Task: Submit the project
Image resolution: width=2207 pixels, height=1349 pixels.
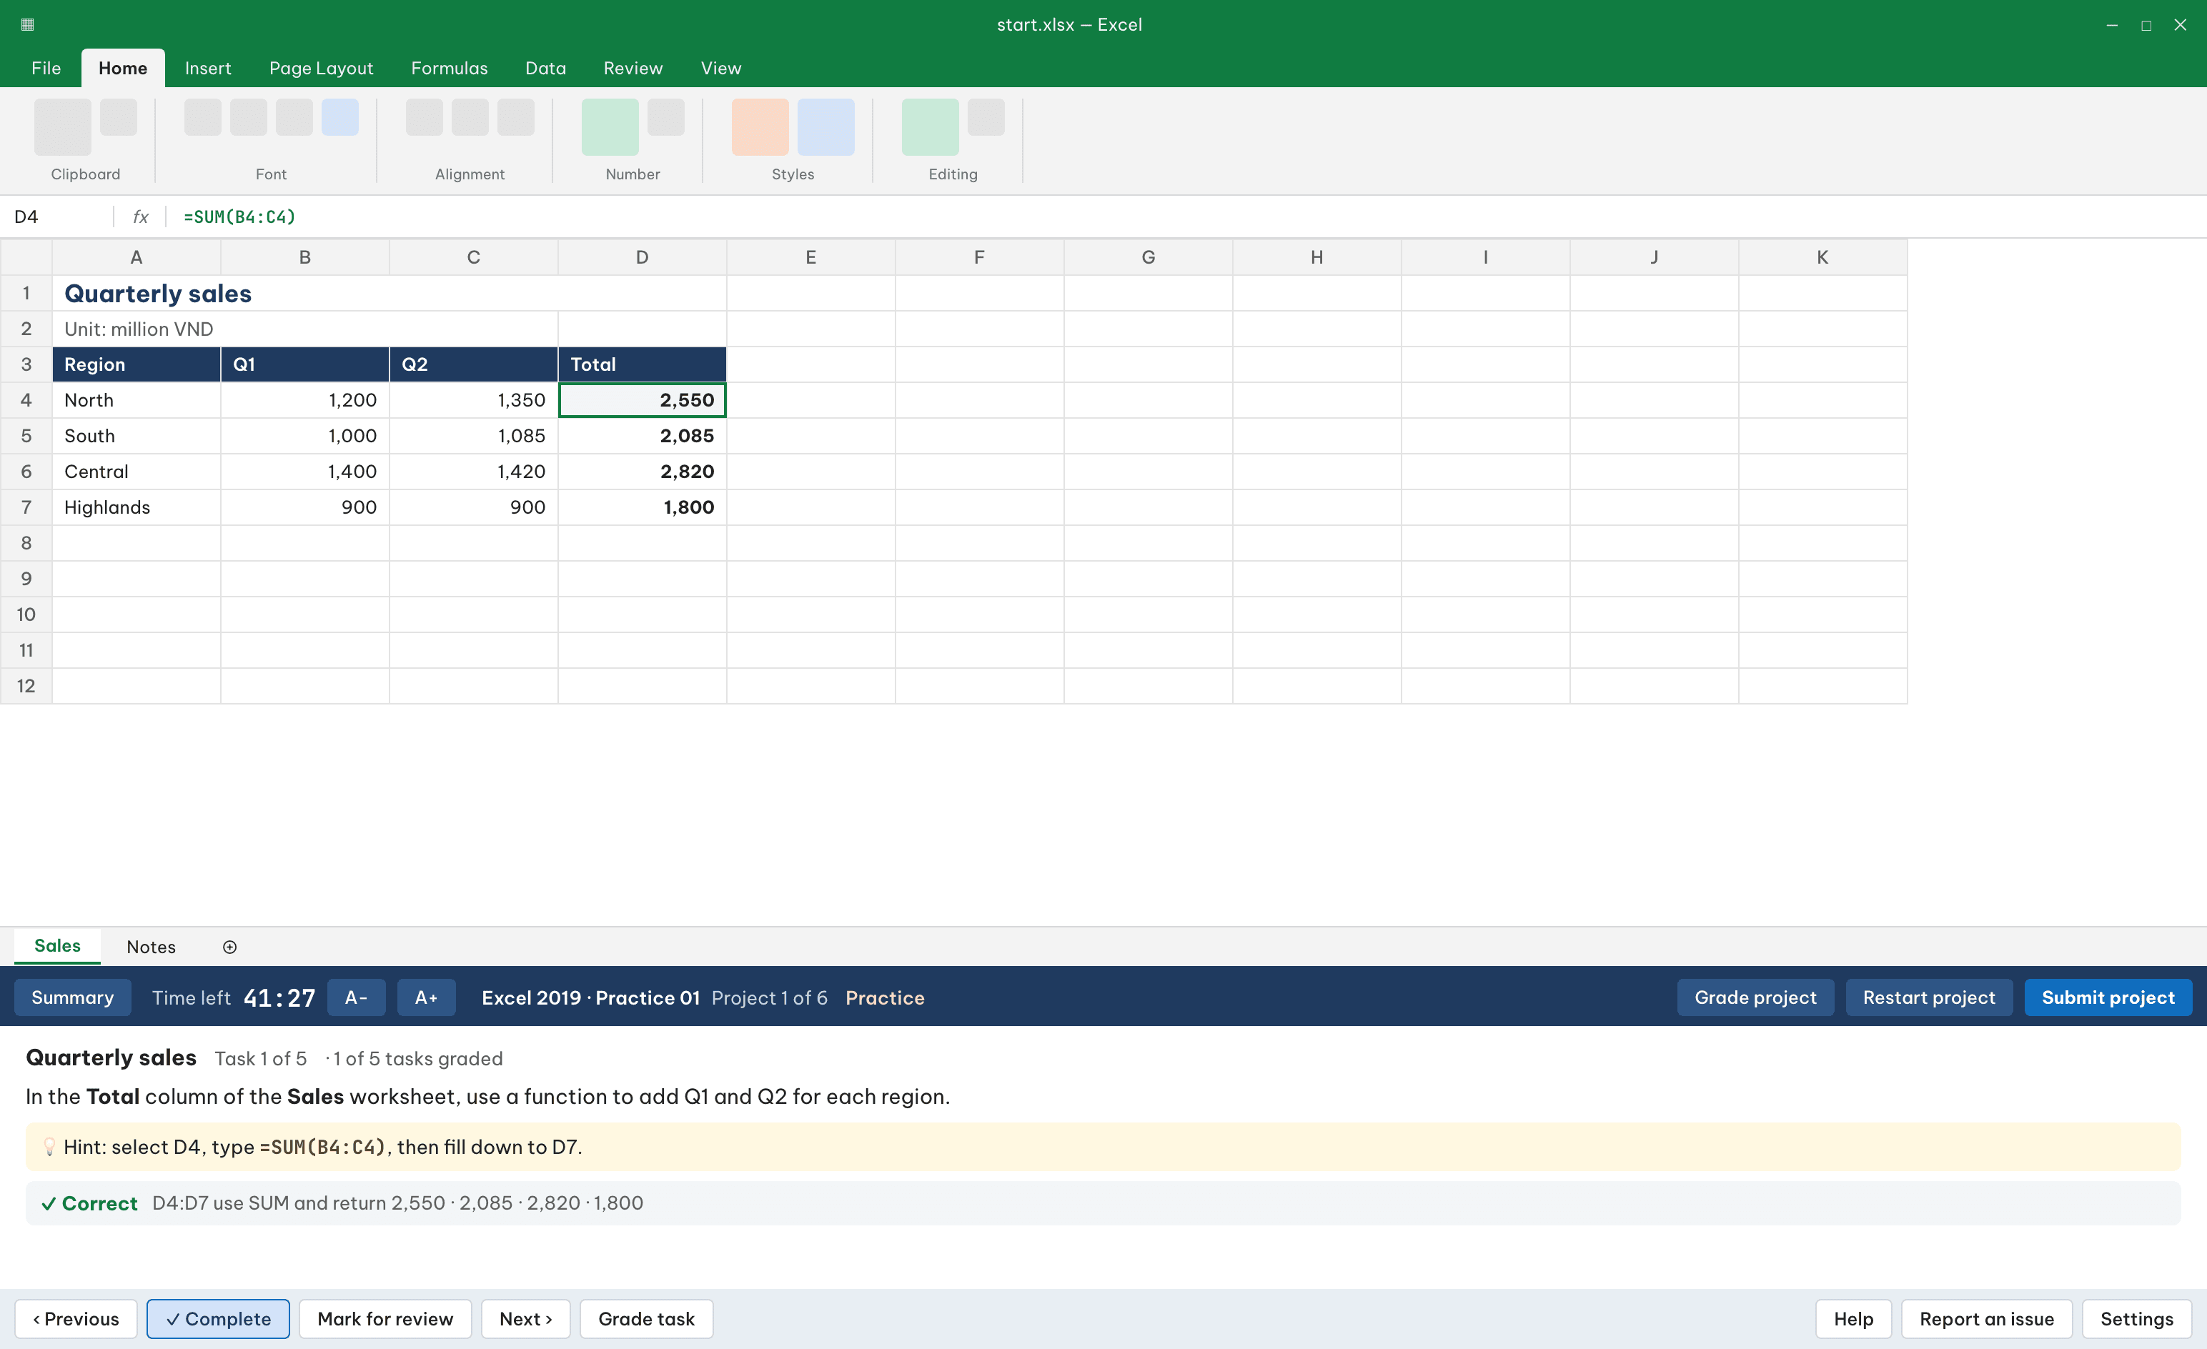Action: [x=2108, y=997]
